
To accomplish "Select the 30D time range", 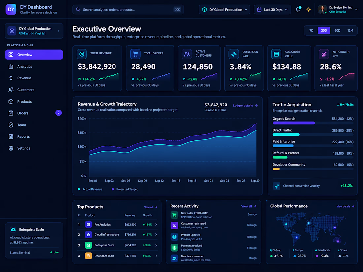I will click(324, 31).
